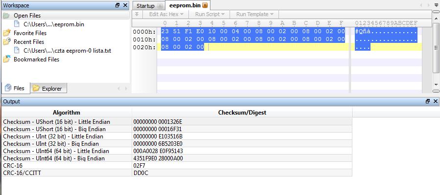Click address 0000h row label
The image size is (440, 195).
tap(144, 32)
